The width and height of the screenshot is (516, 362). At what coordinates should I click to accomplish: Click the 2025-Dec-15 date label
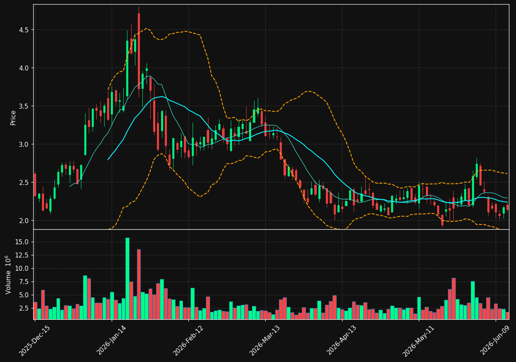tap(34, 340)
